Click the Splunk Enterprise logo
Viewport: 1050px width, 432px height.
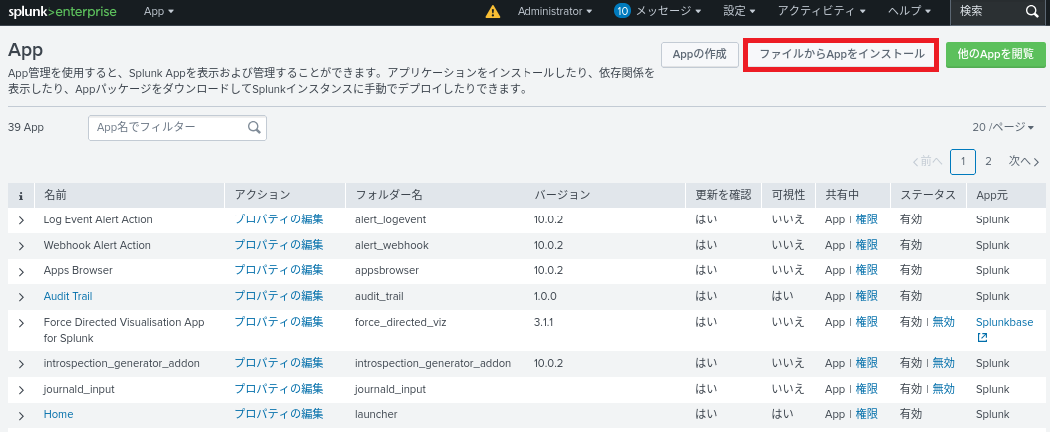coord(60,11)
